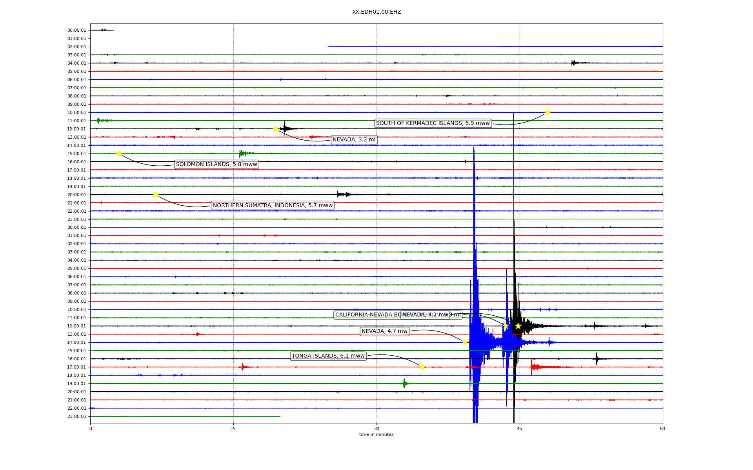
Task: Click the SOUTH OF KERMADEC ISLANDS, 5.9 mww label
Action: tap(433, 123)
